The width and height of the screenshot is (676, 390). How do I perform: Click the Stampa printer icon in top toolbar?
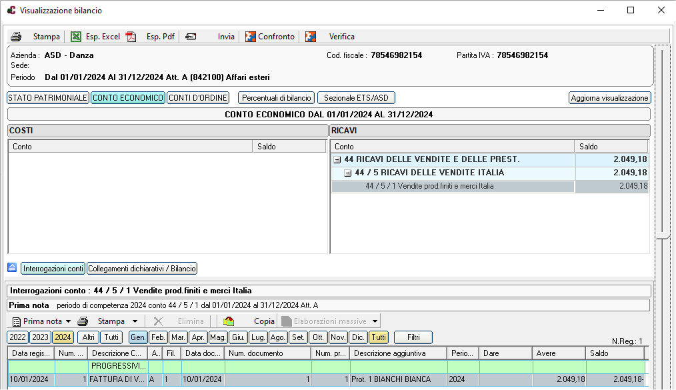(17, 37)
